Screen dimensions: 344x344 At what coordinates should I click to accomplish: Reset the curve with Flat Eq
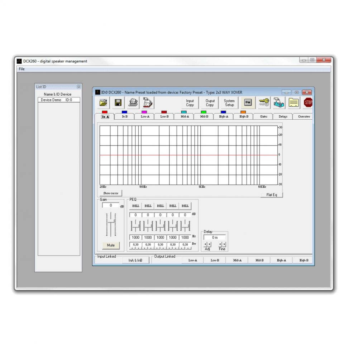click(272, 195)
